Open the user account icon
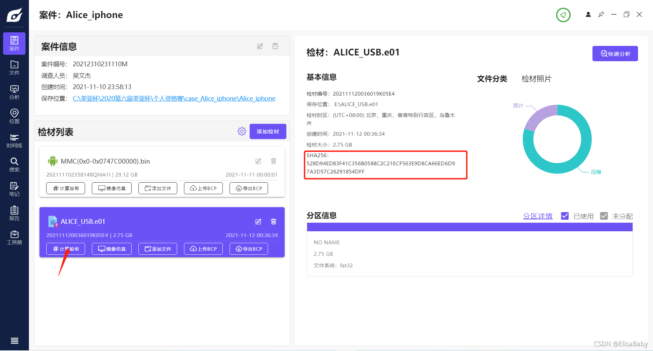The width and height of the screenshot is (653, 351). click(x=588, y=15)
